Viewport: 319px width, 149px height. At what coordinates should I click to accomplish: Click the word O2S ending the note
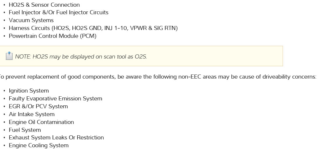[x=140, y=57]
